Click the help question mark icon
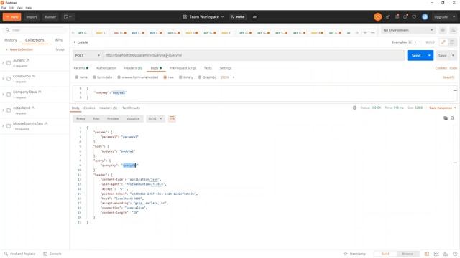 click(x=455, y=254)
